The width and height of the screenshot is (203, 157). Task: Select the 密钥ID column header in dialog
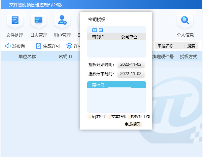pos(98,37)
